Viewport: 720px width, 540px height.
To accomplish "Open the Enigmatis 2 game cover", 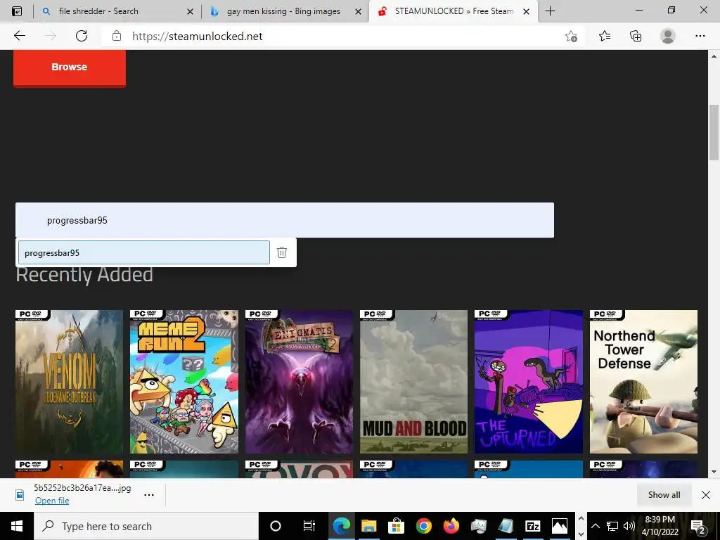I will 299,382.
